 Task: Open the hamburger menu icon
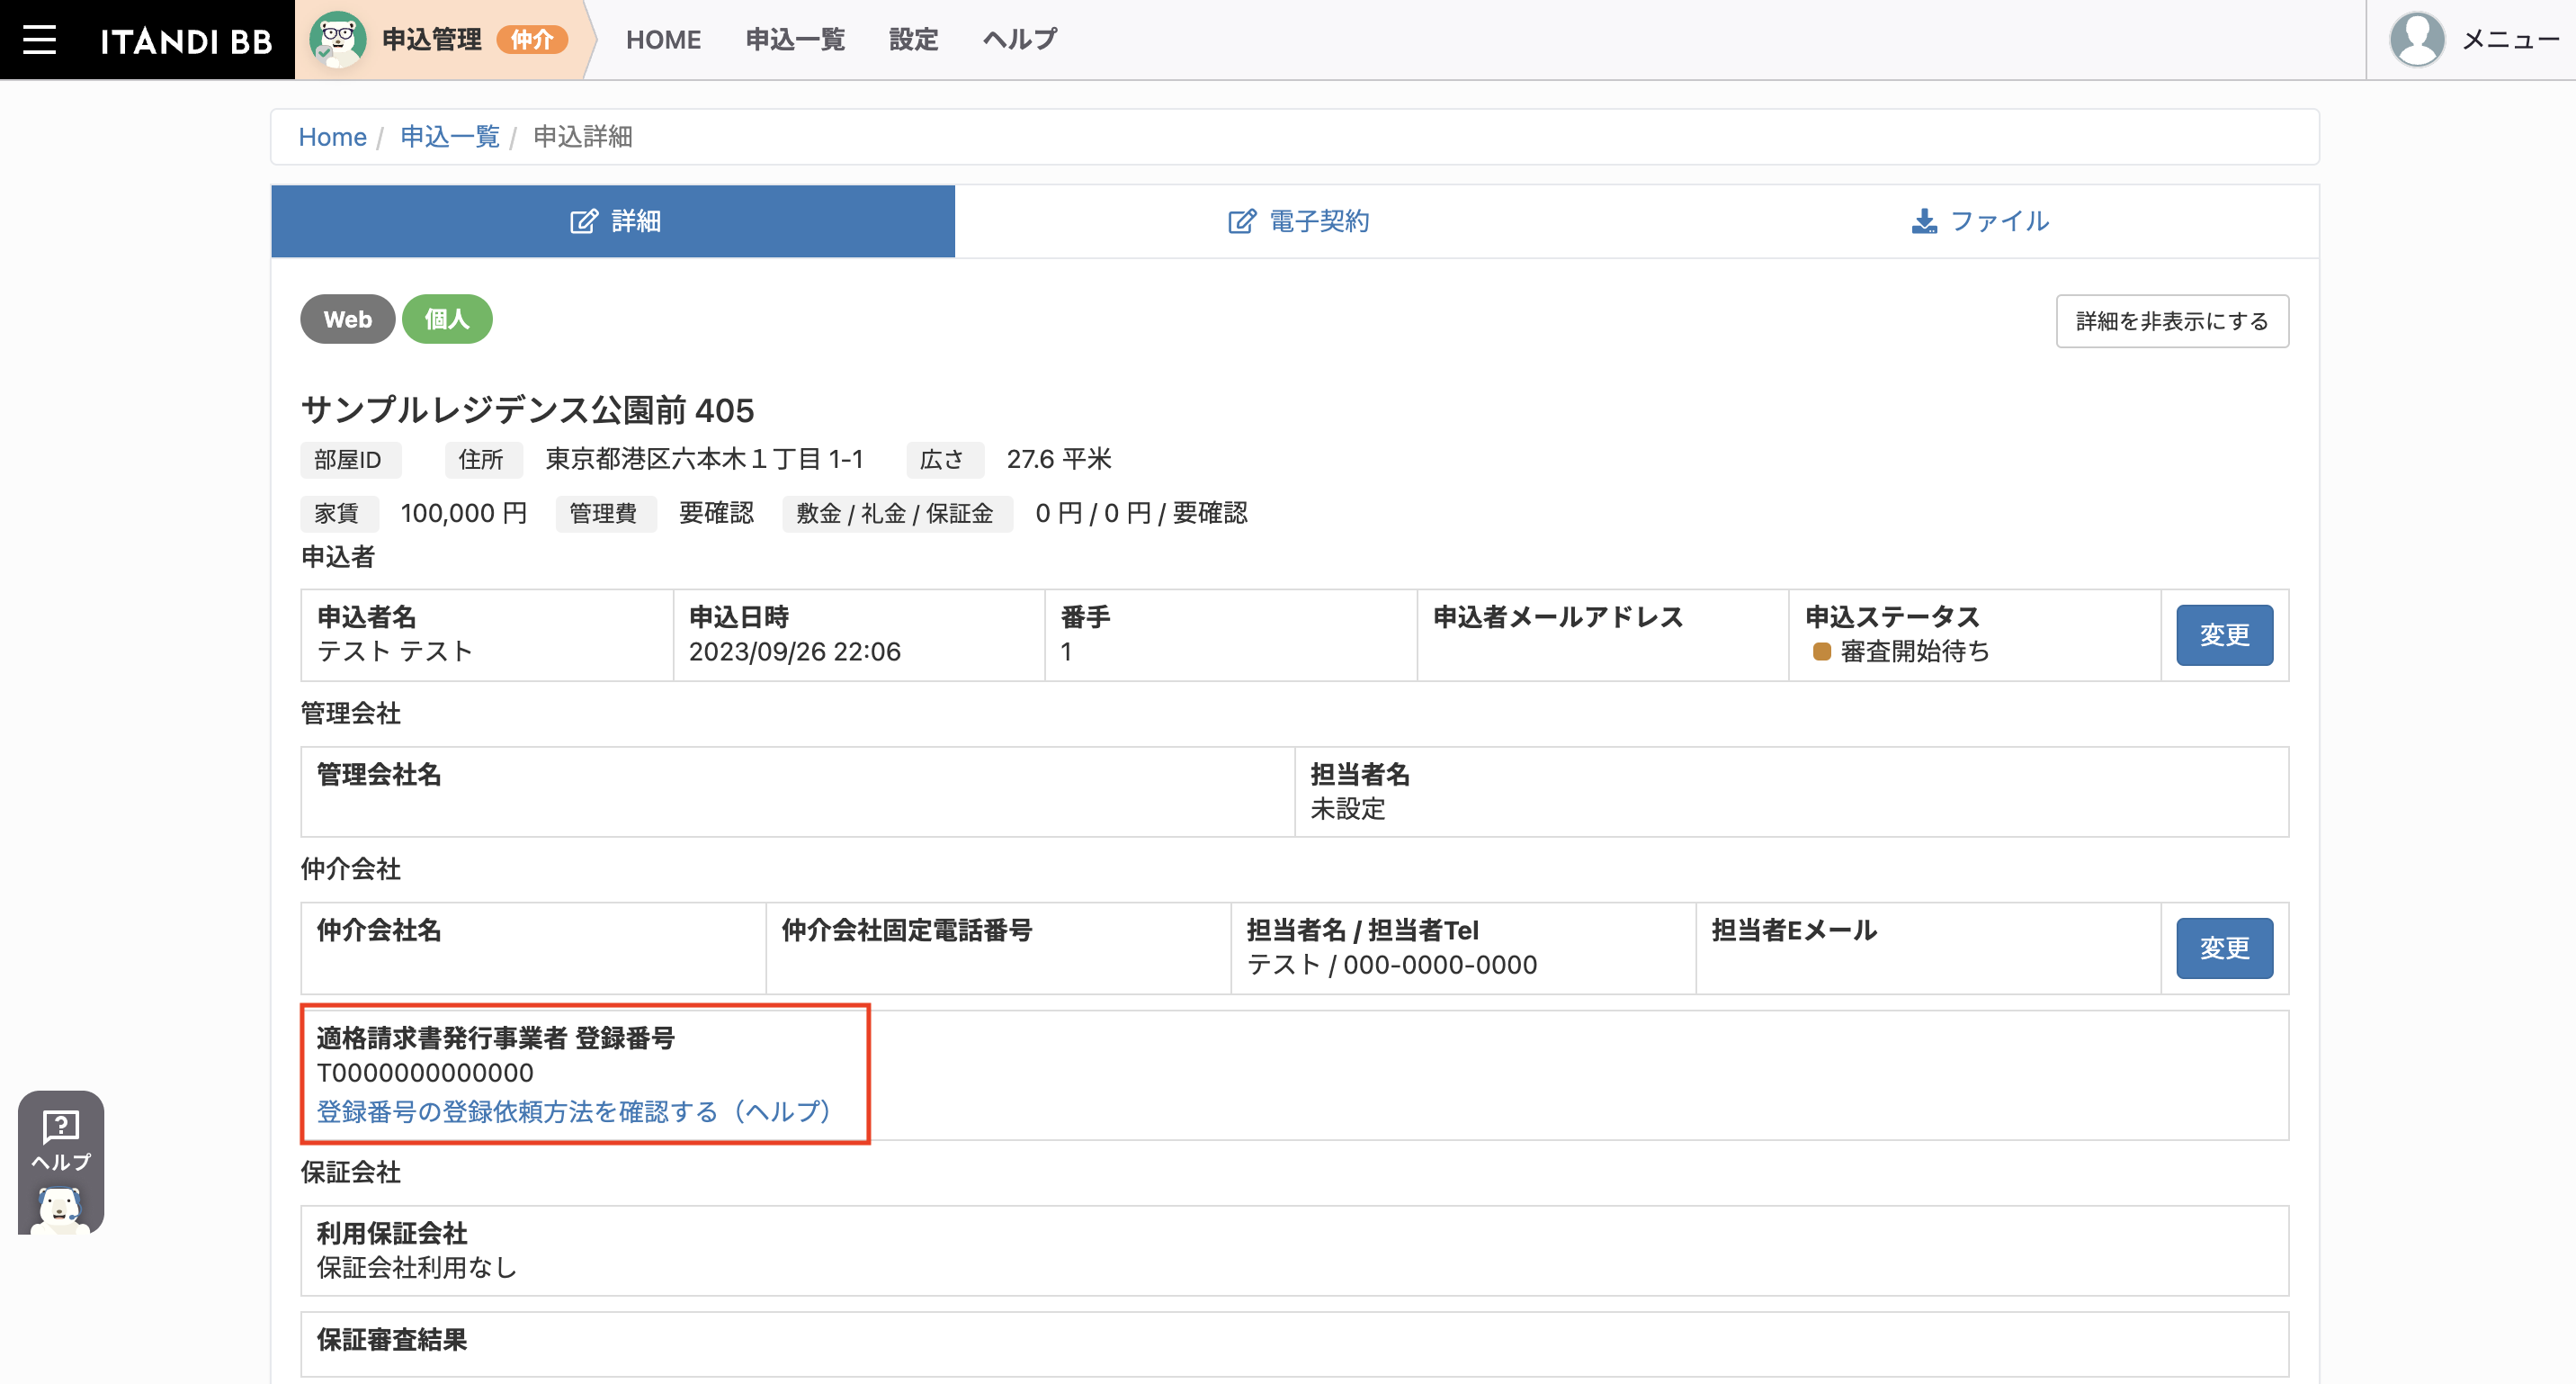coord(39,40)
